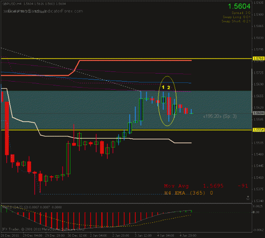The image size is (265, 238).
Task: Click the 1.5515 price scale value
Action: 259,143
